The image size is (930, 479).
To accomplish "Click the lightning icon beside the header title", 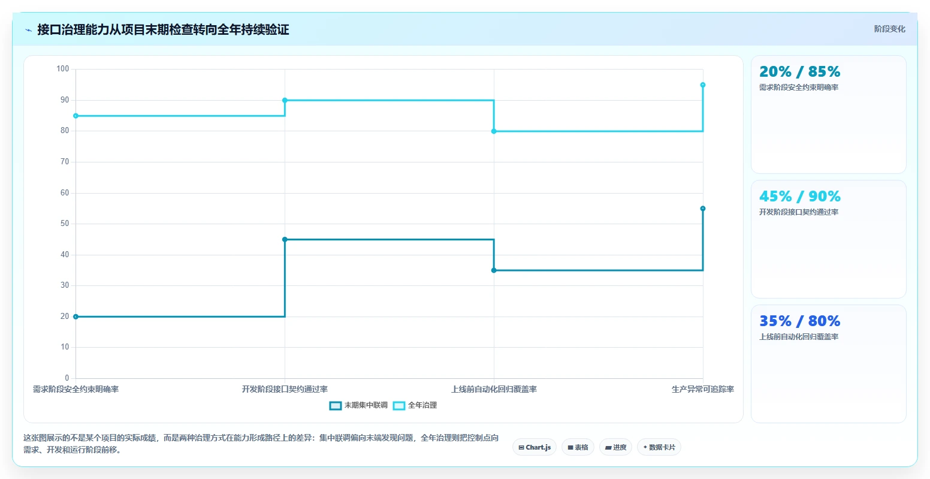I will [x=28, y=30].
